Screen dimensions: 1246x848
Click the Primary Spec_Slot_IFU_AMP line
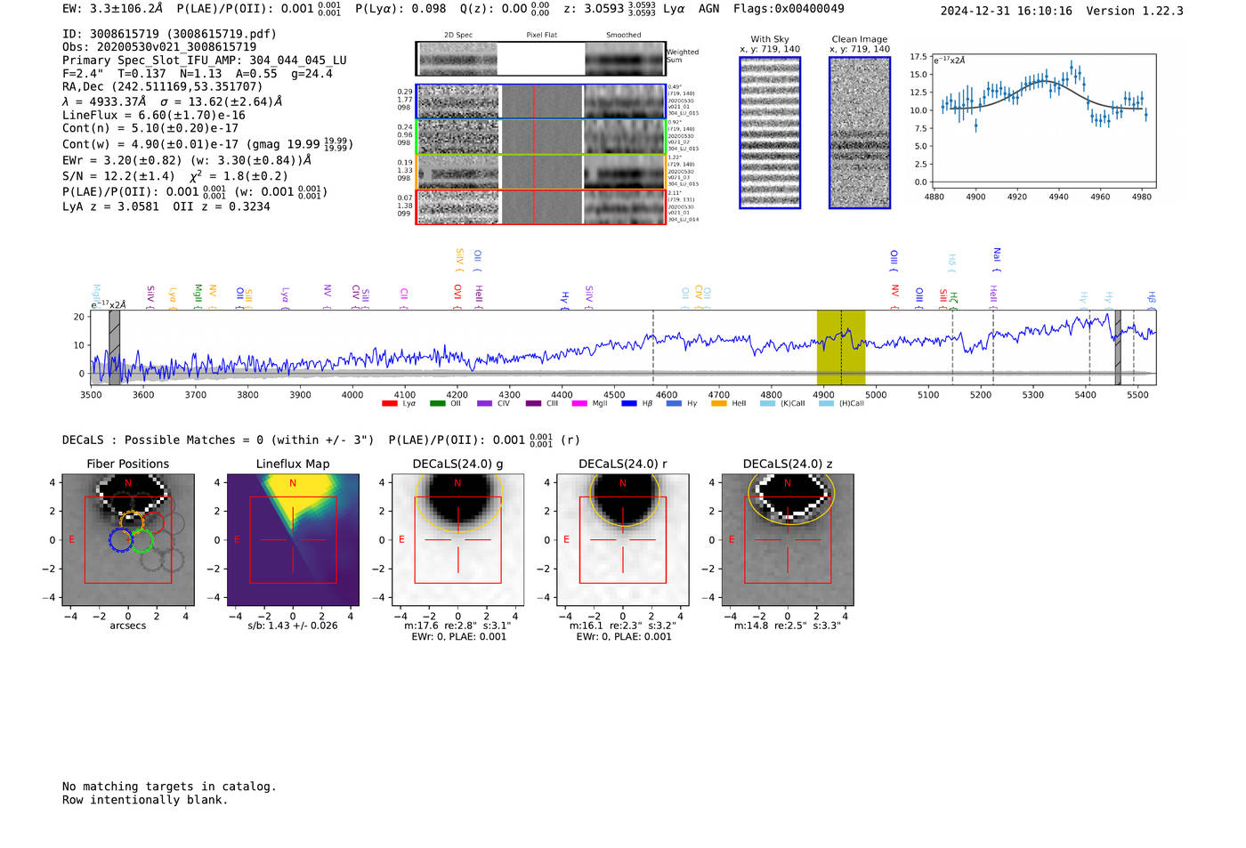205,61
